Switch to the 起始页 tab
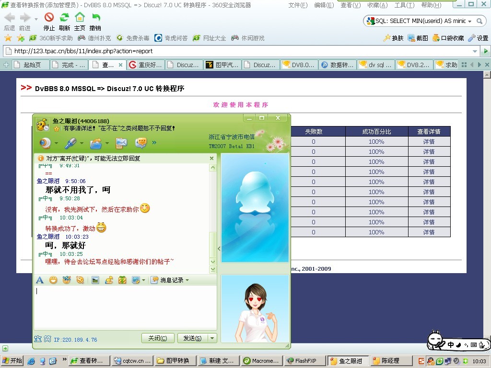The height and width of the screenshot is (368, 491). 31,65
